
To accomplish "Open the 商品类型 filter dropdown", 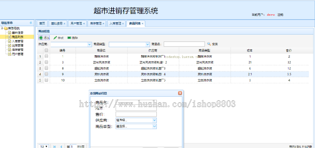I will [148, 44].
